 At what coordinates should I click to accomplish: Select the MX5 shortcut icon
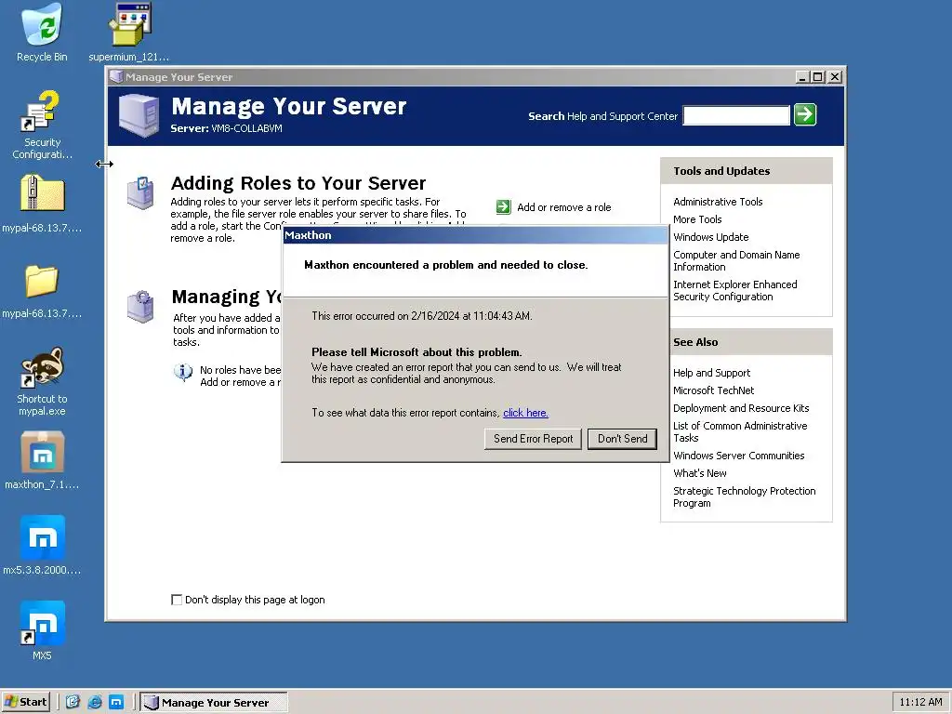coord(42,623)
